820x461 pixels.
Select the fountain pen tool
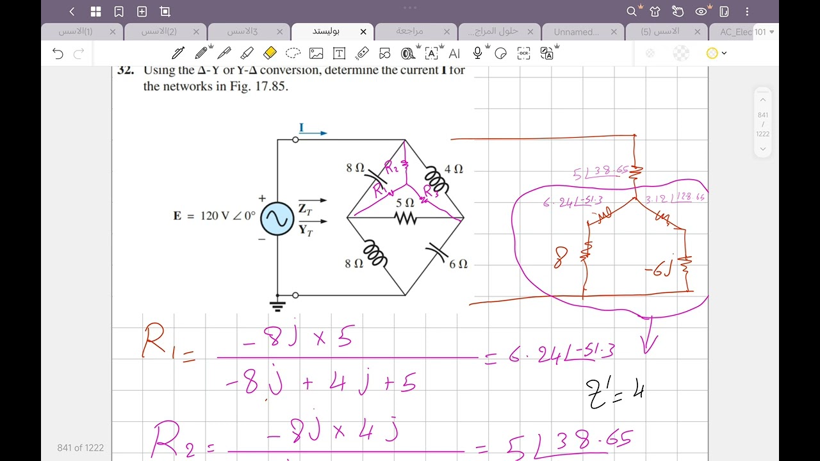178,53
